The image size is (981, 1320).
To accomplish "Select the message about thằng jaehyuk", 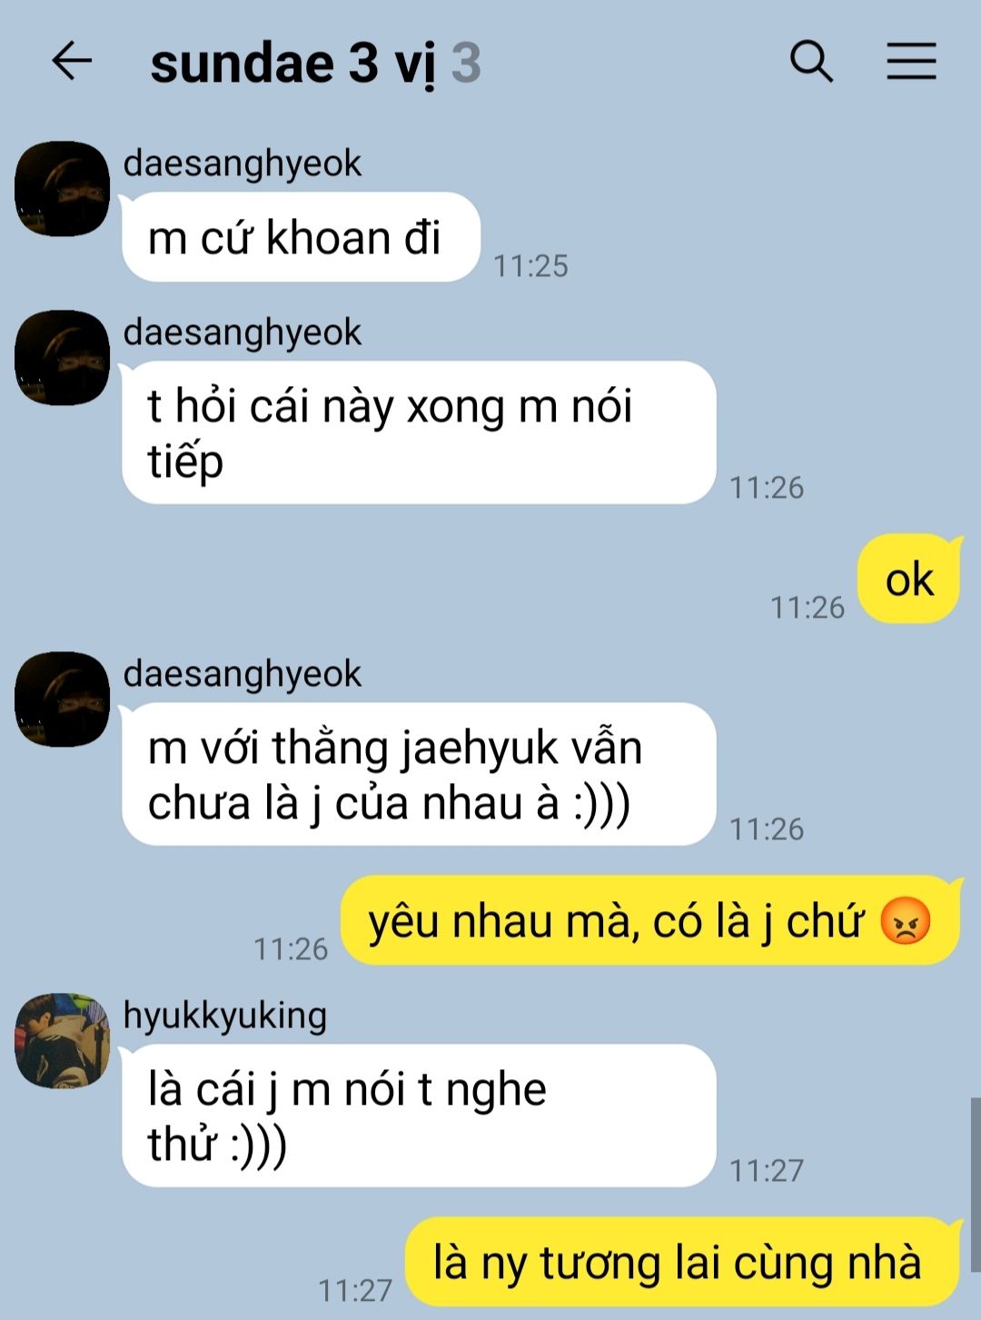I will pos(419,774).
